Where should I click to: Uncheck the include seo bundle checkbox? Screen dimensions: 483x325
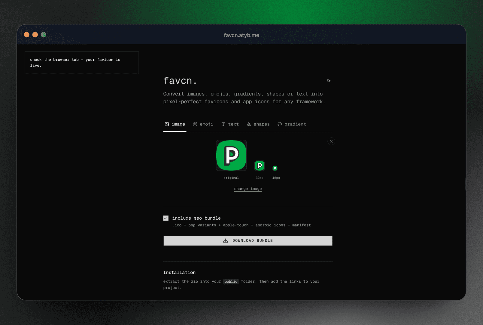[x=166, y=218]
